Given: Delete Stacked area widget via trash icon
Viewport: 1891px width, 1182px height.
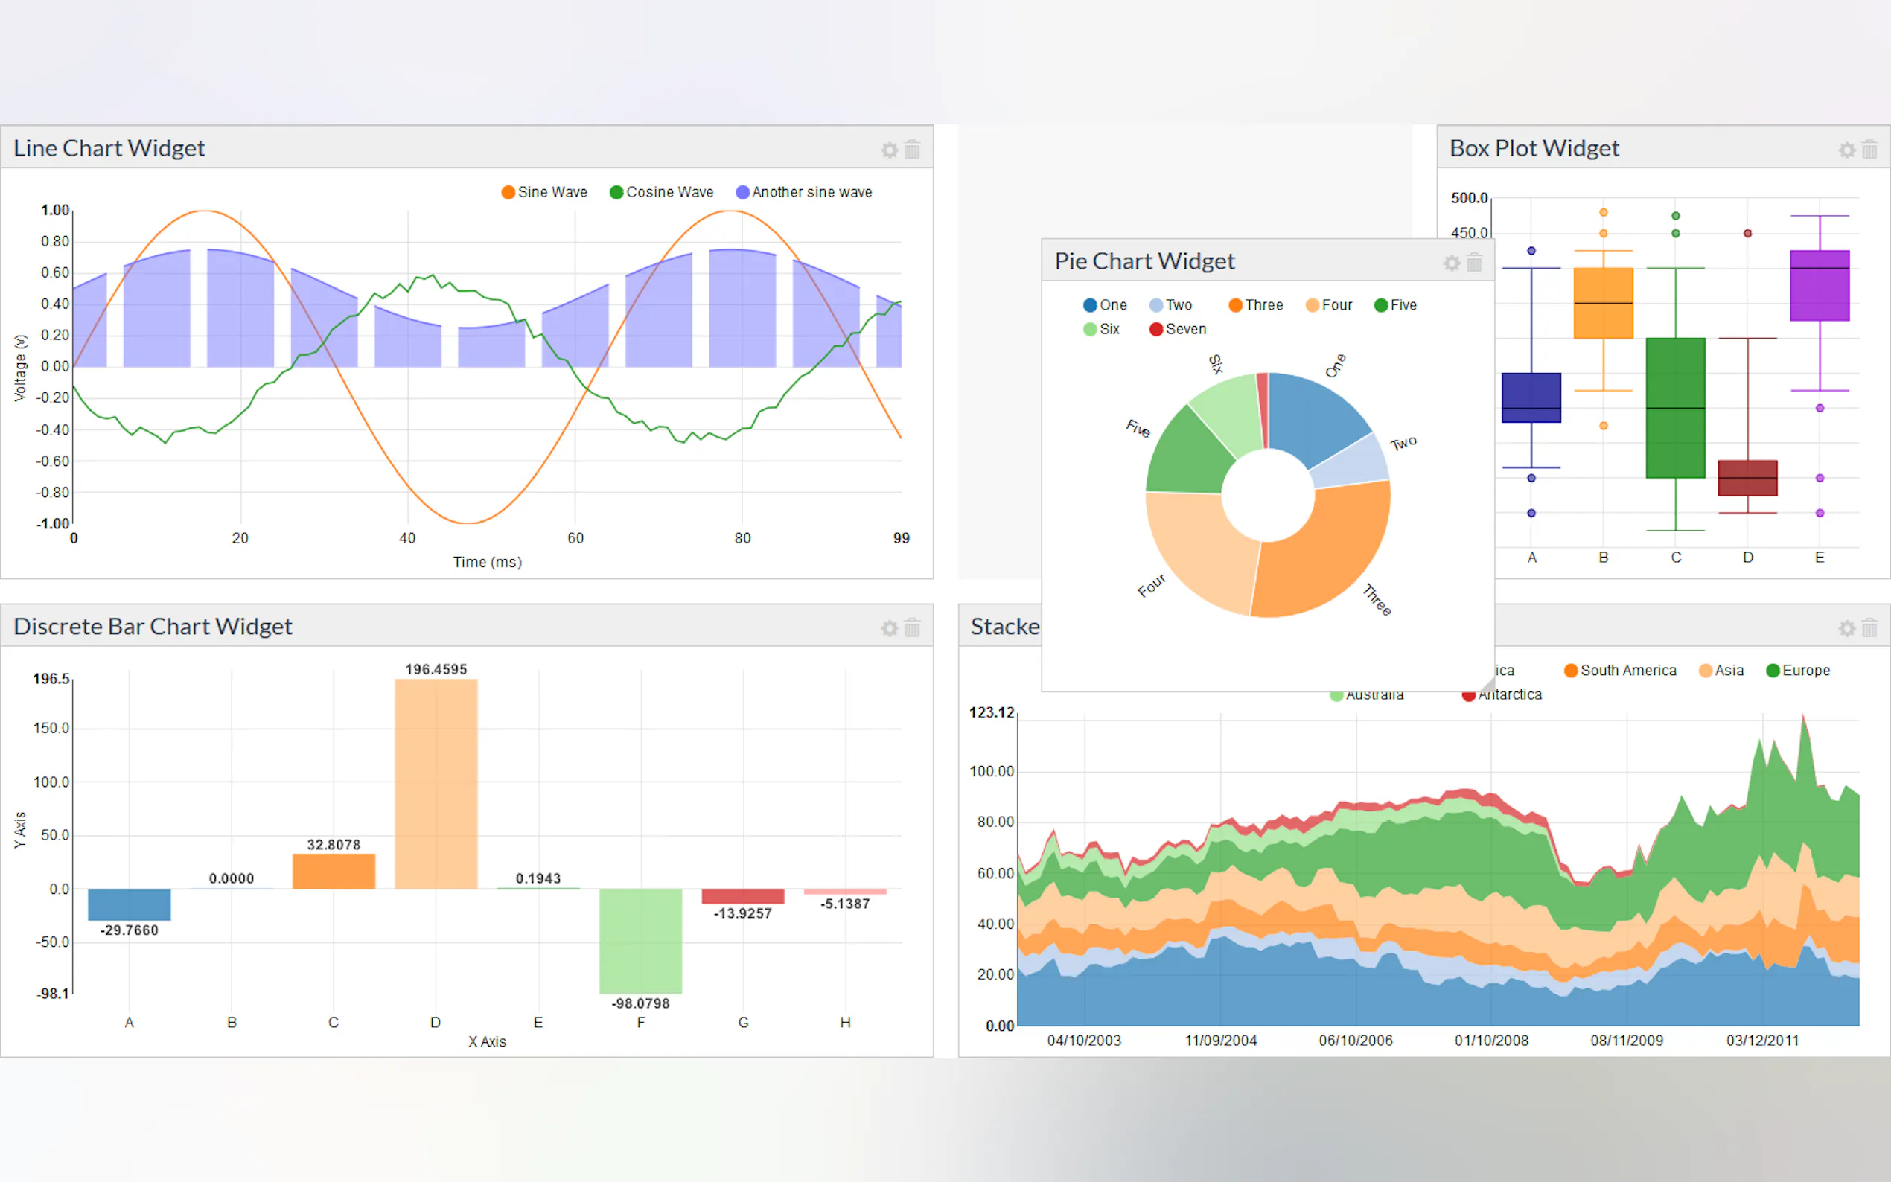Looking at the screenshot, I should tap(1869, 628).
